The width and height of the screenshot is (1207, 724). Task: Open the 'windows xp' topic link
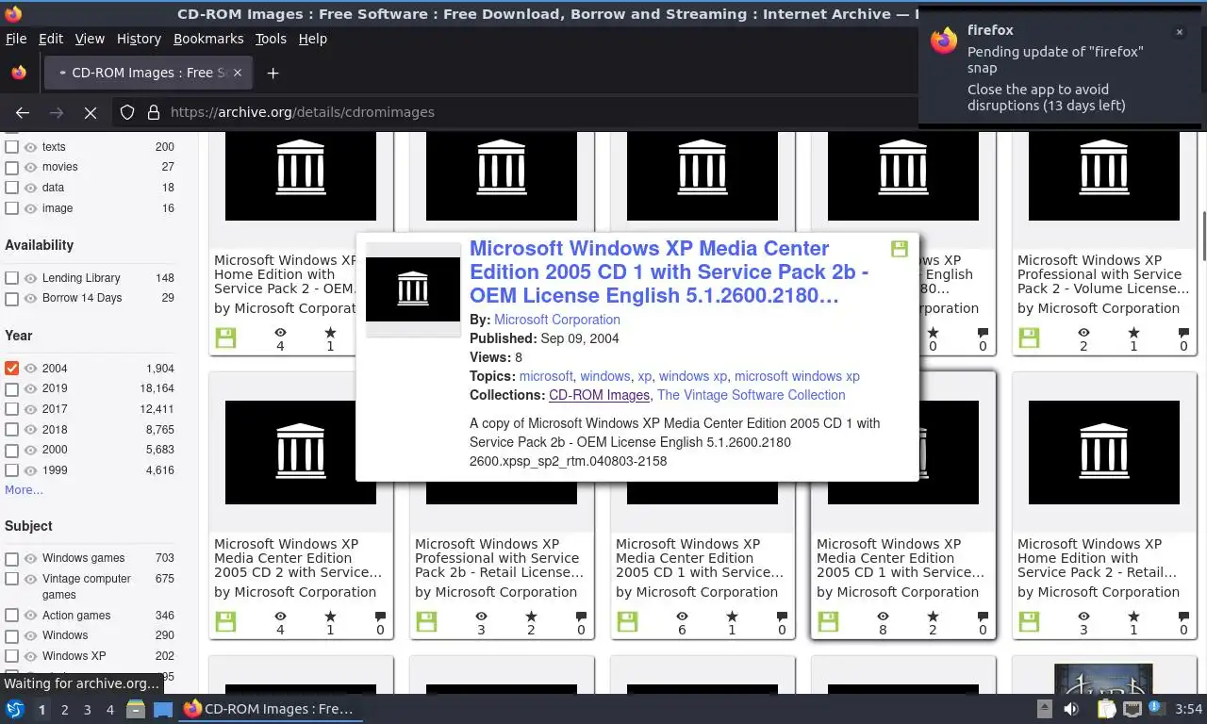(x=693, y=376)
